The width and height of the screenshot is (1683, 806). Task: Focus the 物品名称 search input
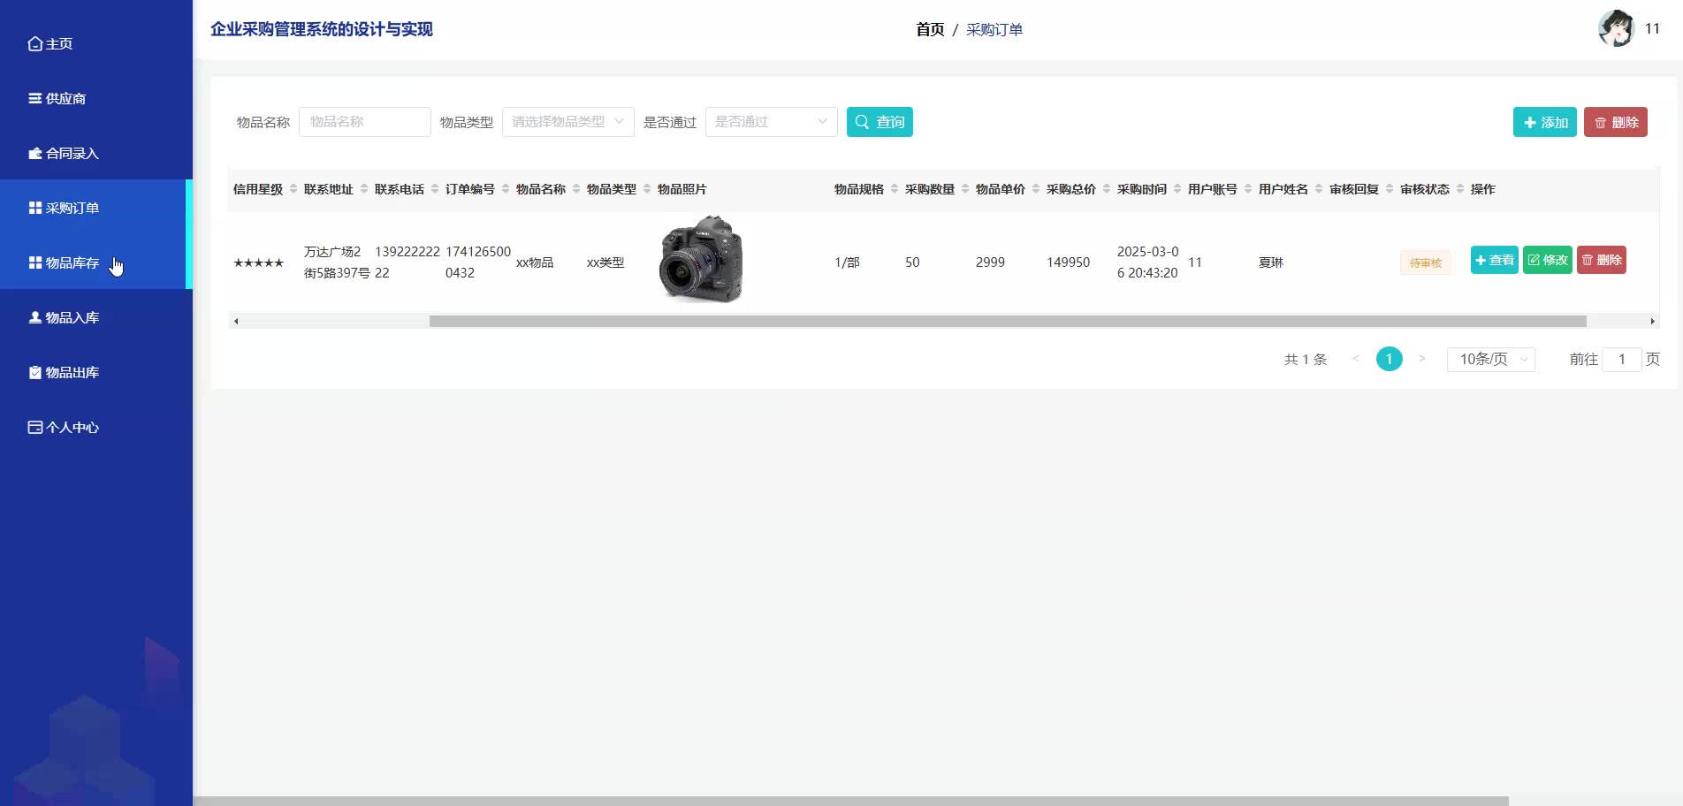point(365,122)
